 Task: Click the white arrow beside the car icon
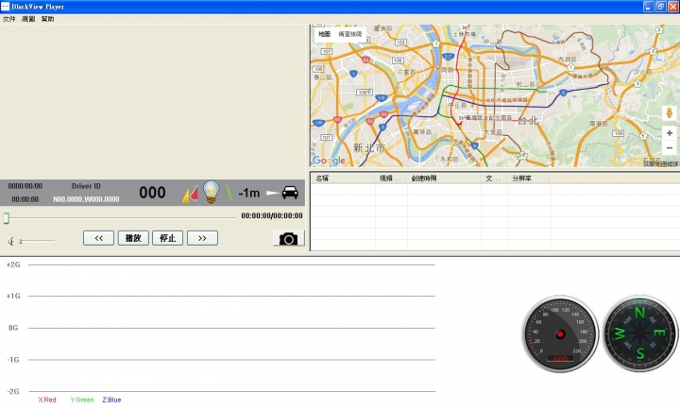pyautogui.click(x=272, y=193)
